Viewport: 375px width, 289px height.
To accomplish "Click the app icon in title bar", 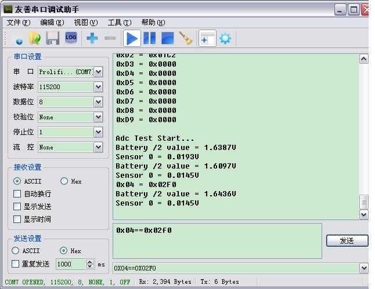I will pyautogui.click(x=8, y=9).
